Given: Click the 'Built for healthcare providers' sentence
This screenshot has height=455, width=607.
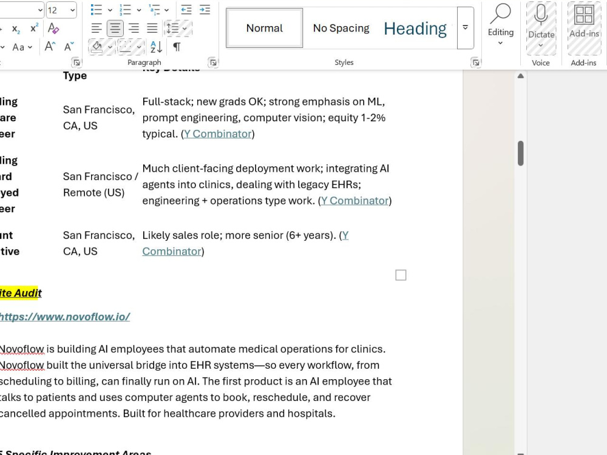Looking at the screenshot, I should pos(229,414).
